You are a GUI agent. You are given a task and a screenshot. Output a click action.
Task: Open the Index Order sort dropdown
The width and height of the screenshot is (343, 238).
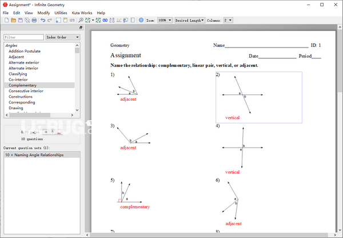tap(63, 37)
